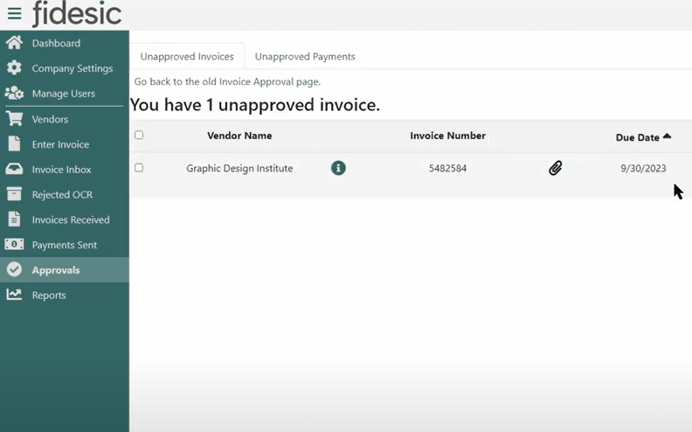The height and width of the screenshot is (432, 692).
Task: Click the vendor info icon
Action: (338, 168)
